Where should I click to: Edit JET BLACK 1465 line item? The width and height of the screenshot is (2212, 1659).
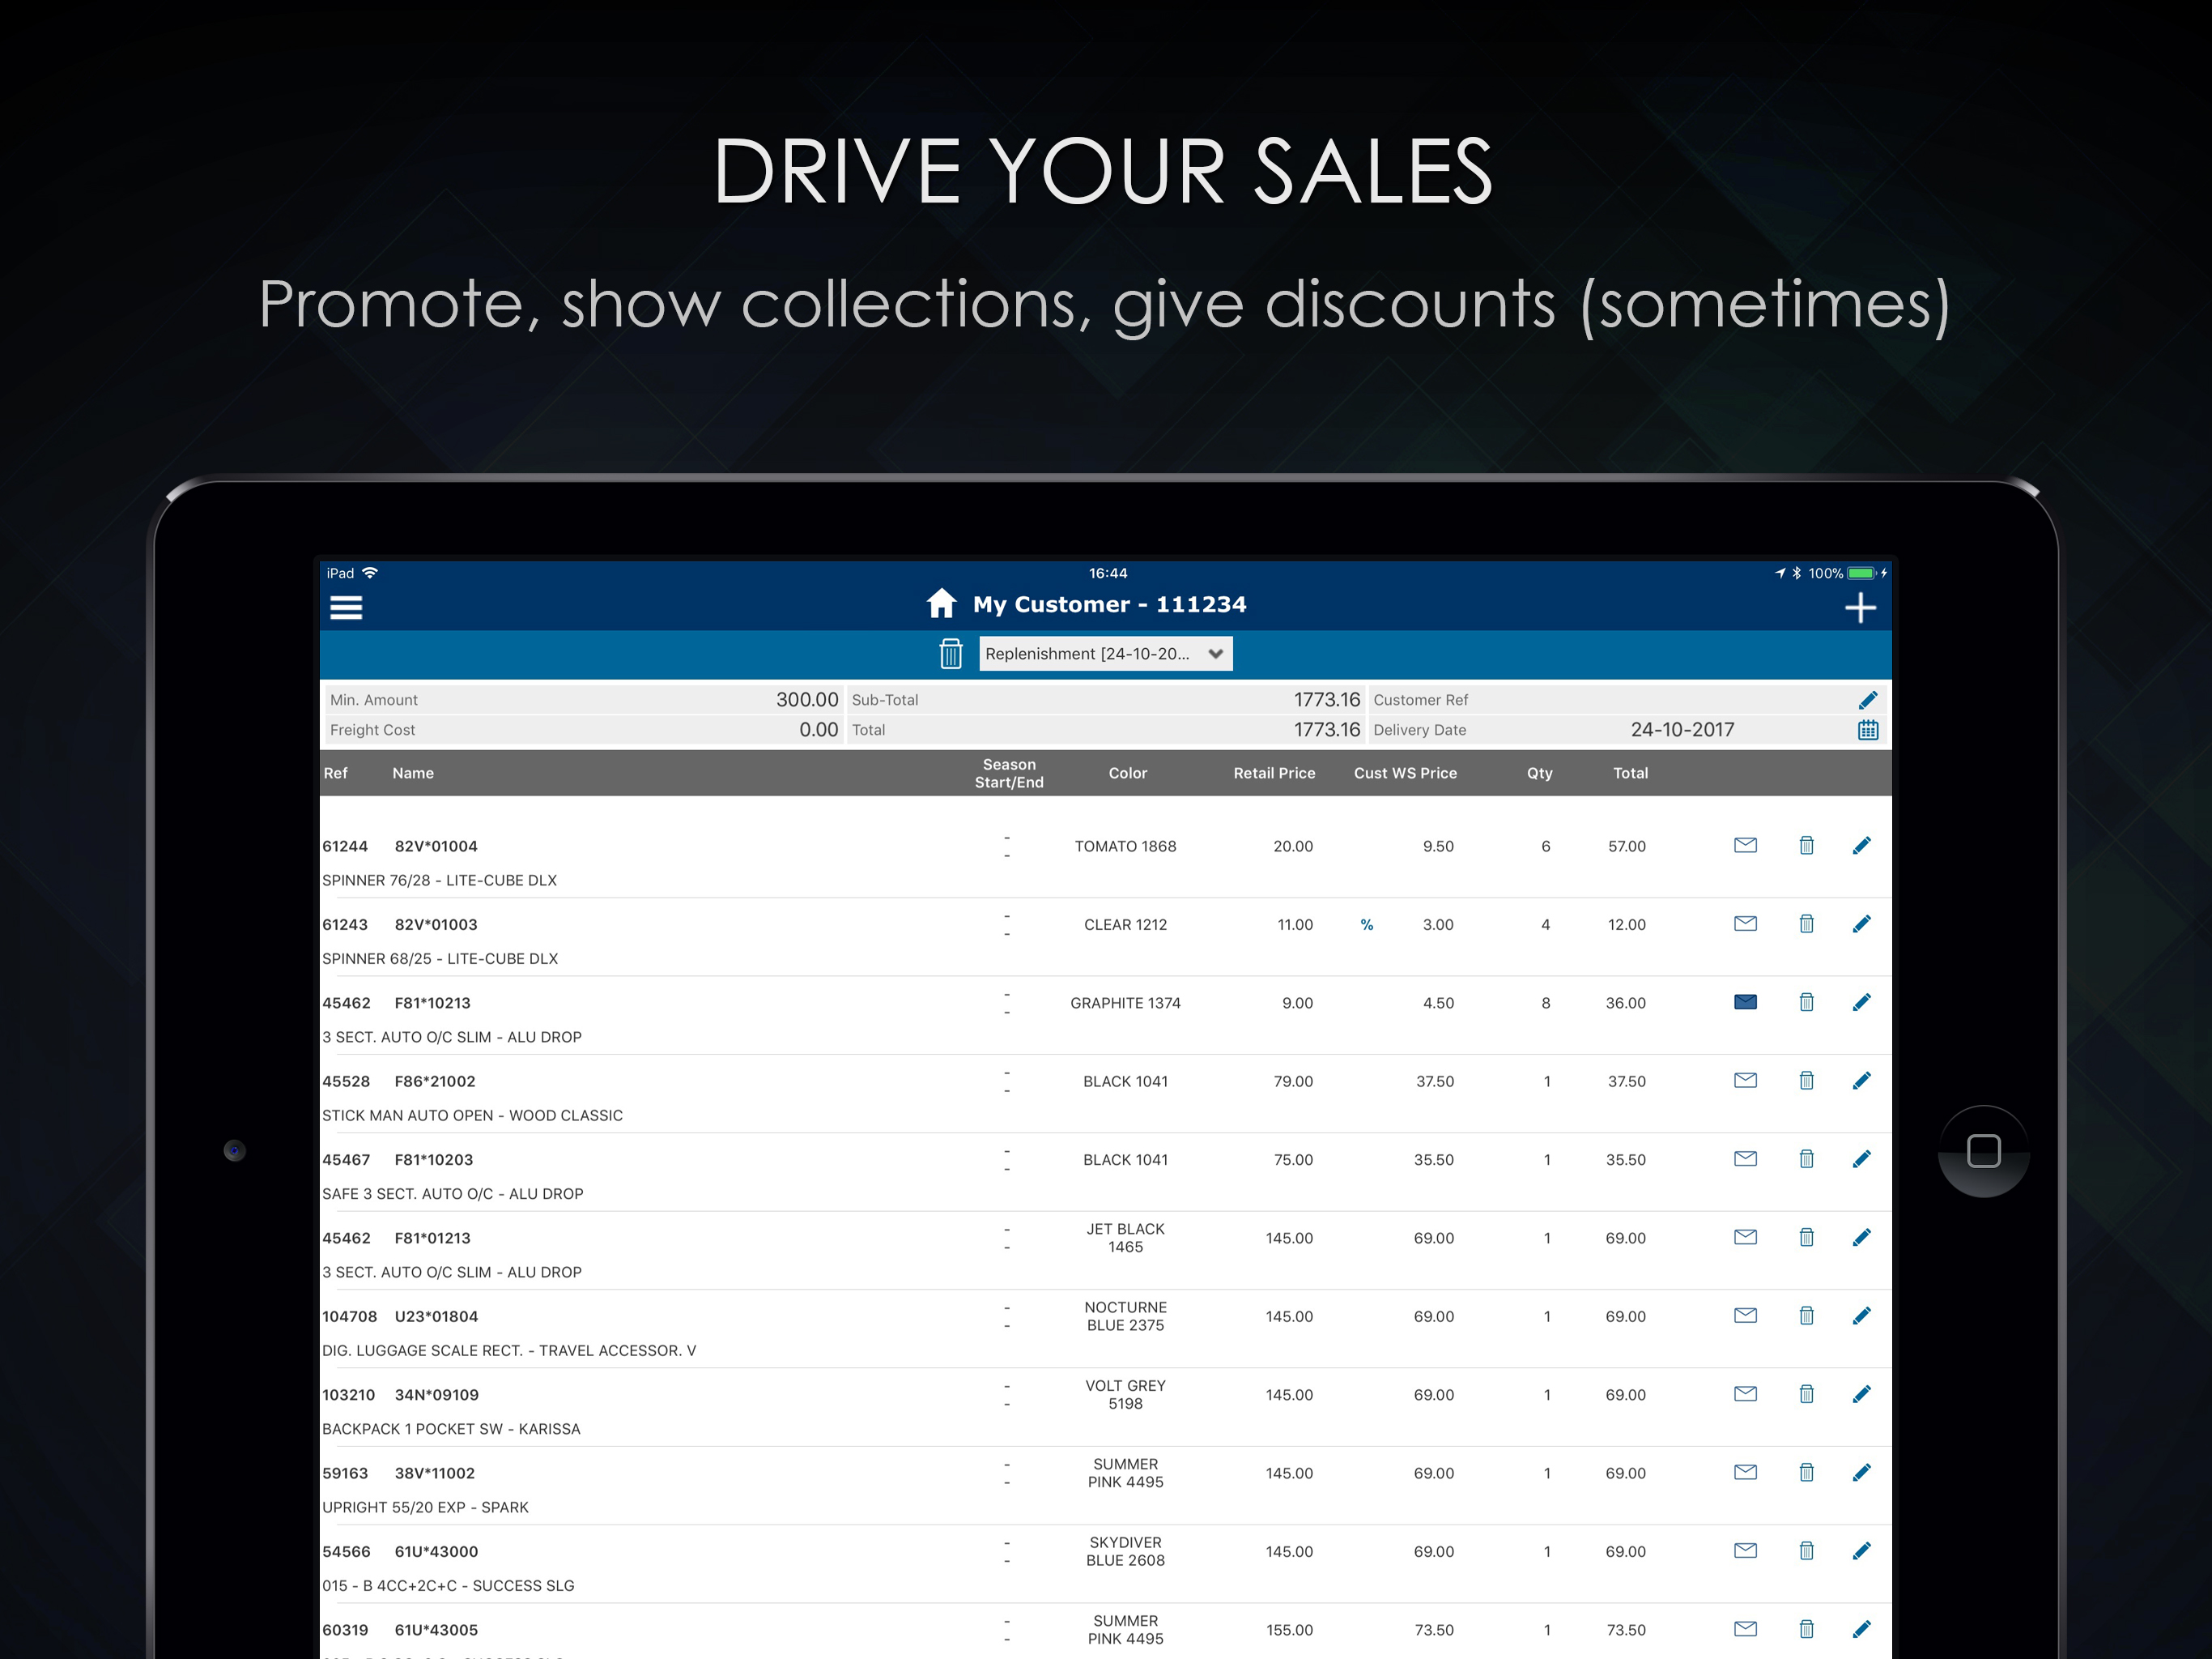pyautogui.click(x=1861, y=1237)
